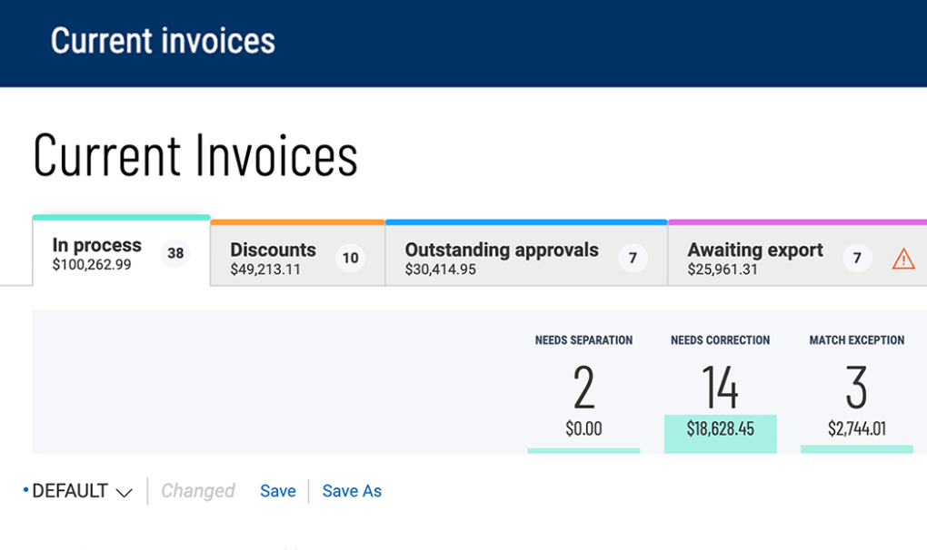This screenshot has height=550, width=927.
Task: Click the Save As link
Action: pyautogui.click(x=352, y=491)
